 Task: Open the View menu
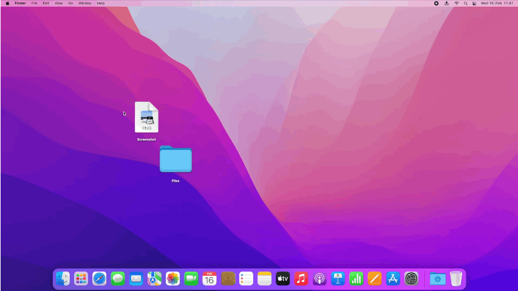pos(58,3)
